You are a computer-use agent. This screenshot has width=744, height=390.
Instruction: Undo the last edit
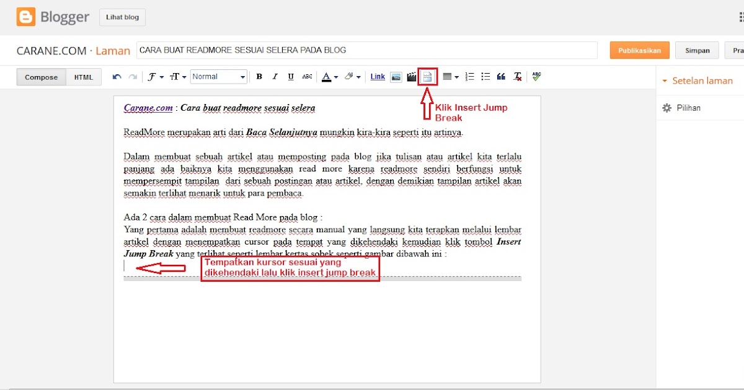pos(116,77)
